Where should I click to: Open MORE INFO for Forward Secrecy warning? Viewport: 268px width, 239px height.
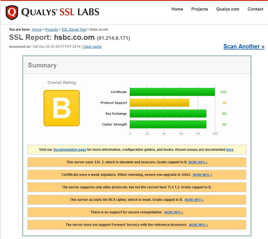(x=198, y=225)
